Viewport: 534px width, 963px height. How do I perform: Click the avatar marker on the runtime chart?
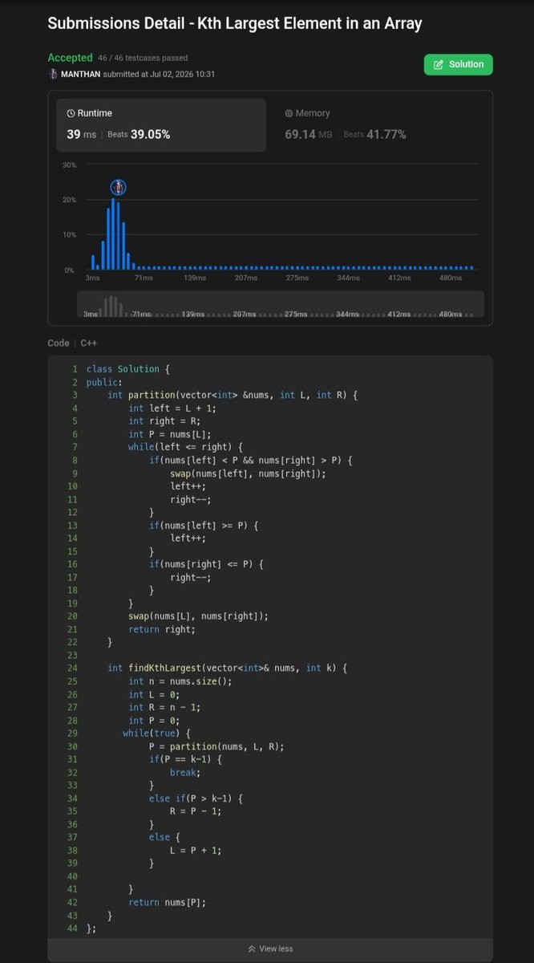point(119,187)
